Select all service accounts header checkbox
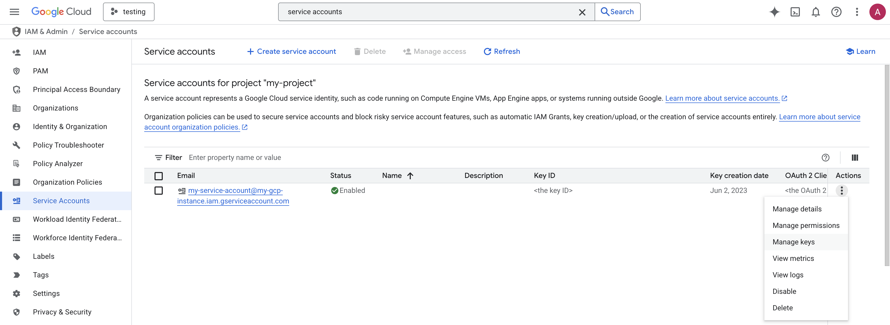 159,176
